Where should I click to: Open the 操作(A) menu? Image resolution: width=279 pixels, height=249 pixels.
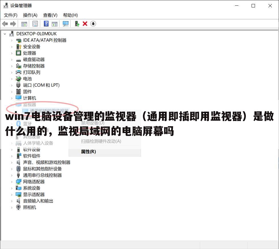30,15
